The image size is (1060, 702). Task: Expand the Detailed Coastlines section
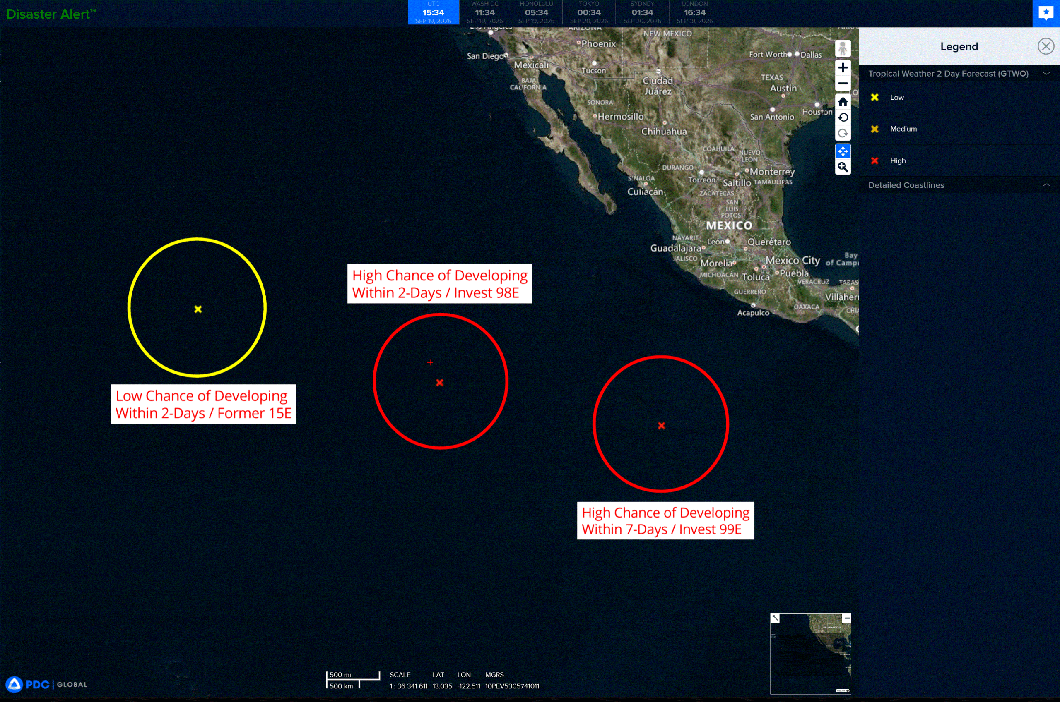1046,185
